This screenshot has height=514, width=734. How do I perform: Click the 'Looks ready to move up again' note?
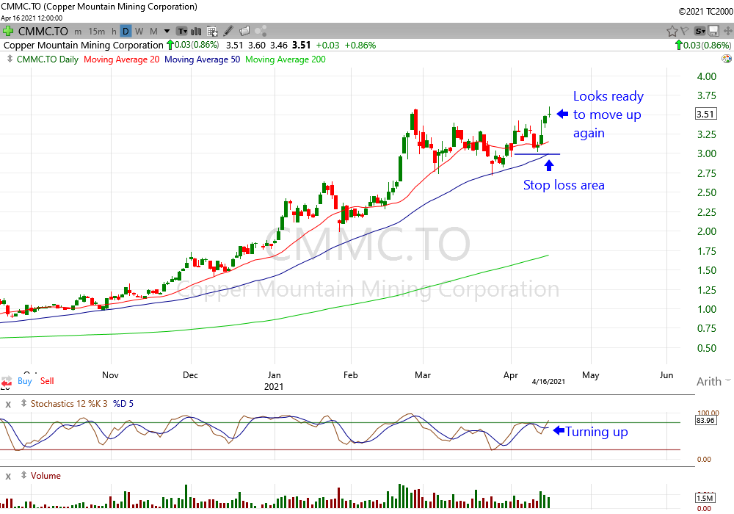pos(608,115)
